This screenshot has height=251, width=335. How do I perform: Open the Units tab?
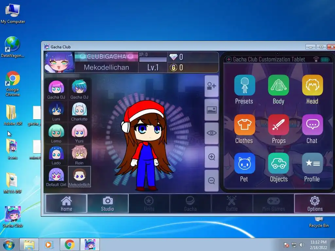tap(149, 203)
